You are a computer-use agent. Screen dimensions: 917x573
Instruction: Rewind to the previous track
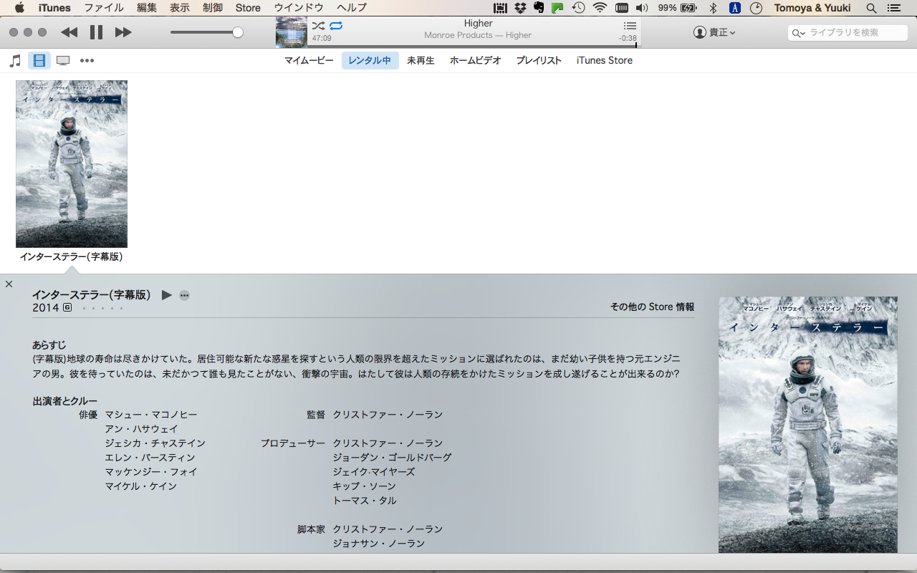click(69, 32)
